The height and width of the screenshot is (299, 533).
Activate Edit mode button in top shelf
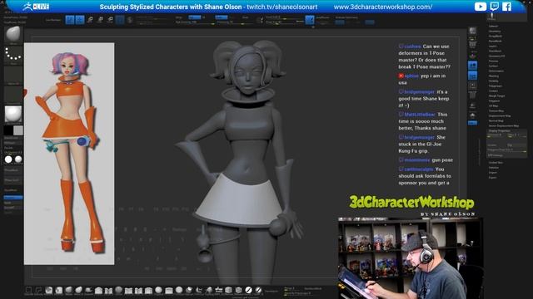[x=70, y=20]
